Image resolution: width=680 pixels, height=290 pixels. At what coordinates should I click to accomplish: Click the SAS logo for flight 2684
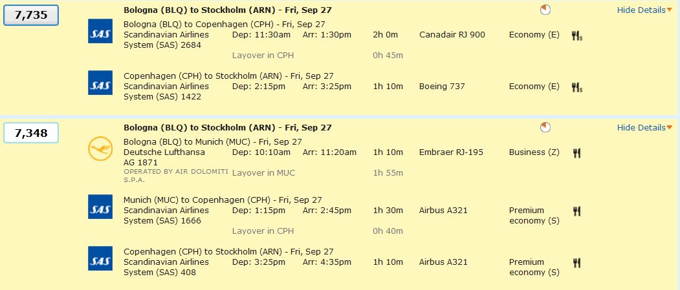pos(100,32)
